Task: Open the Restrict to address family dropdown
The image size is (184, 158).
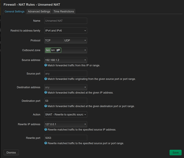Action: 66,31
